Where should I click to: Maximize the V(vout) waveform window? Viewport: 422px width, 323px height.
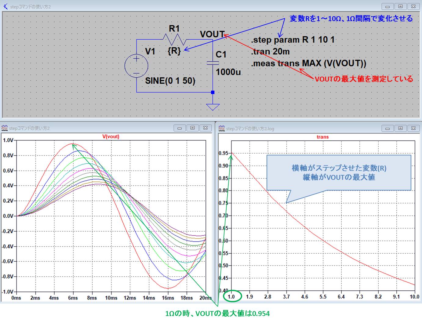192,128
